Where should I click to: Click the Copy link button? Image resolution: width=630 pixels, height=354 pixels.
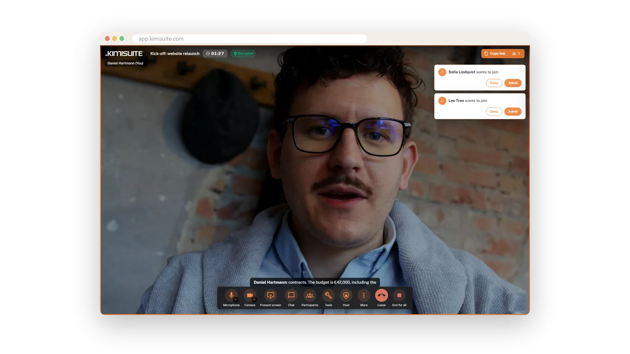[x=495, y=53]
